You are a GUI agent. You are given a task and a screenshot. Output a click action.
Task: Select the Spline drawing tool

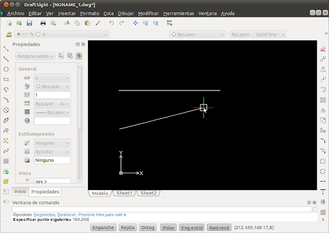tap(6, 151)
